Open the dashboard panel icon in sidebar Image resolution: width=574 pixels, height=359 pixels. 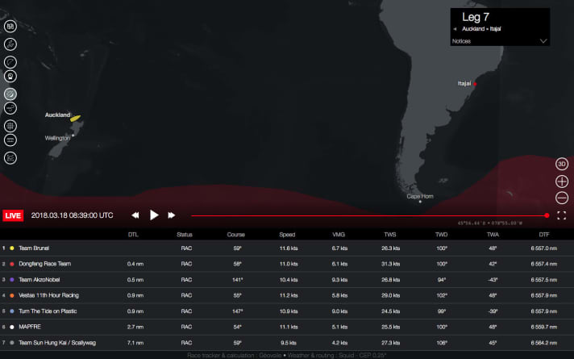coord(10,27)
